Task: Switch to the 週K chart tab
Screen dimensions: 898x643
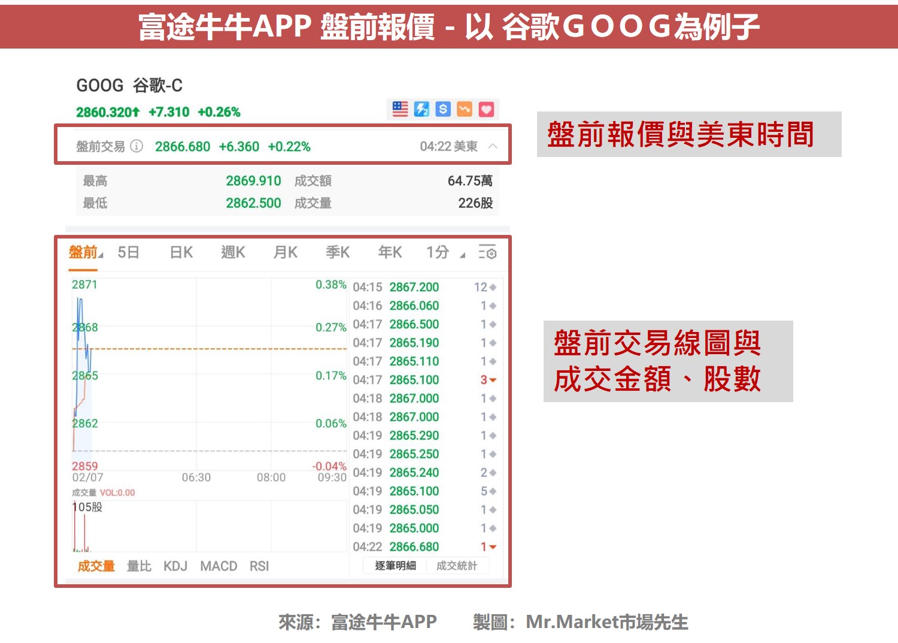Action: pos(233,252)
